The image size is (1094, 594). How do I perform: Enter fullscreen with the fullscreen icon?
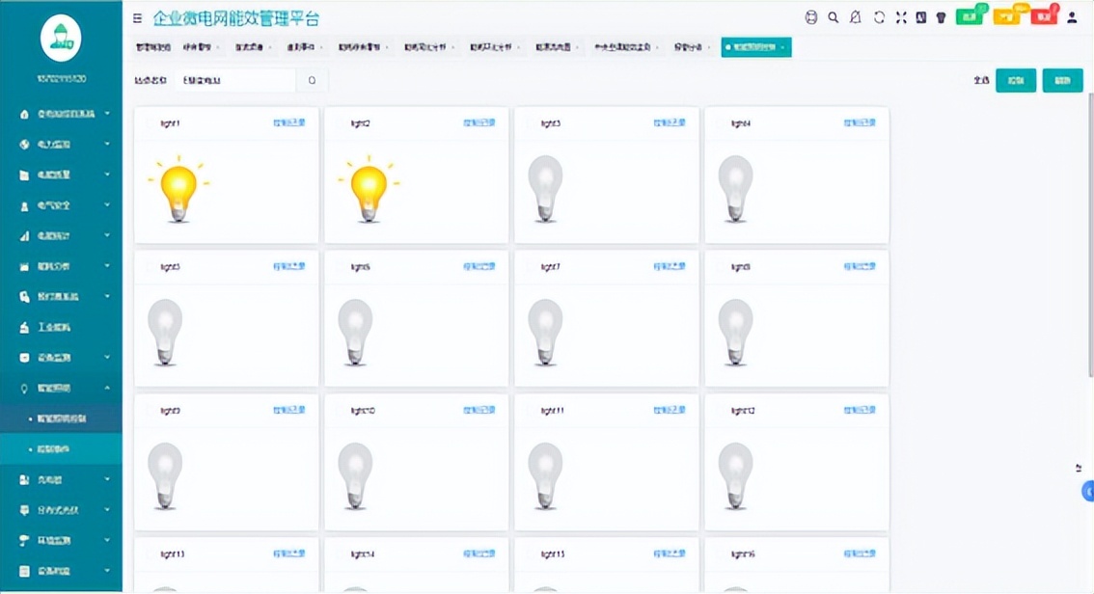point(900,16)
